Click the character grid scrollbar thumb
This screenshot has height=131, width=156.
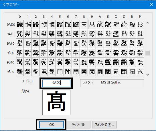tap(147, 53)
